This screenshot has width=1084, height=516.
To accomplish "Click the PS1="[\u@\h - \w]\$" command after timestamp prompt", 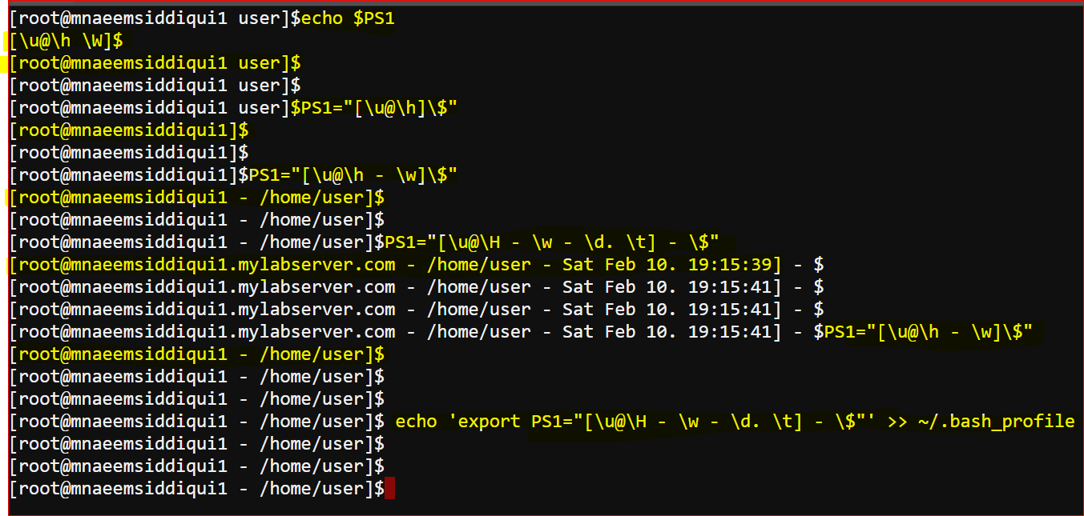I will coord(929,331).
